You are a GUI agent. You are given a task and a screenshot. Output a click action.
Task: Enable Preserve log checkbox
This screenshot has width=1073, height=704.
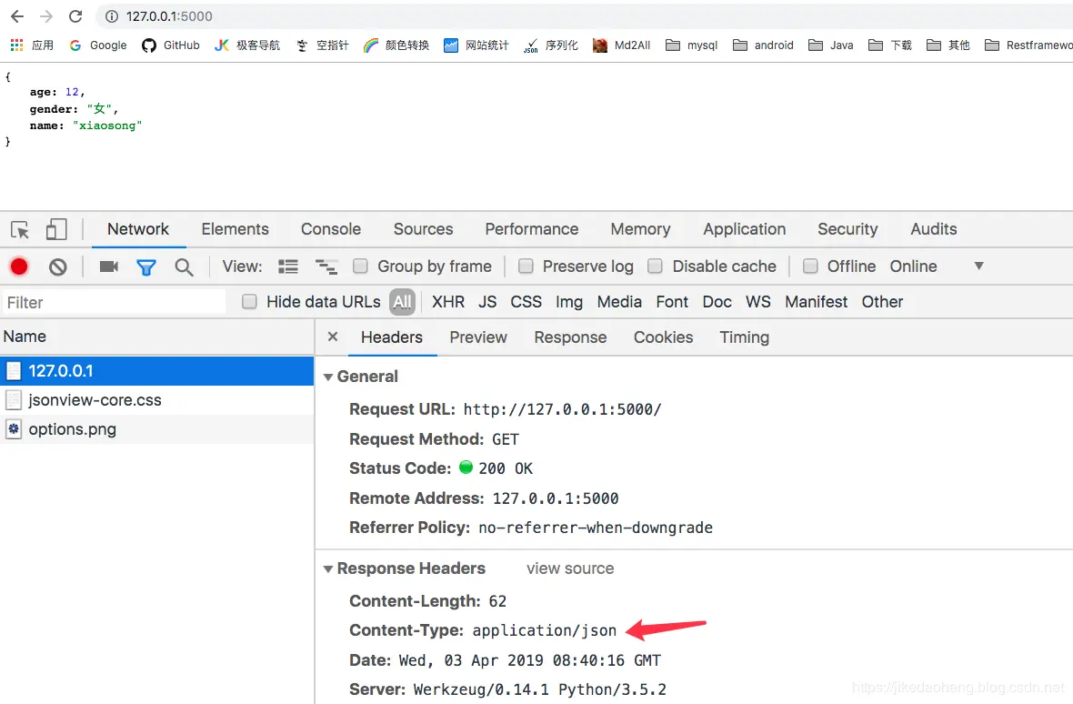526,267
